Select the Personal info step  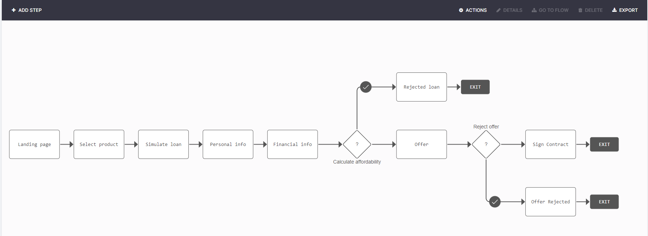228,144
